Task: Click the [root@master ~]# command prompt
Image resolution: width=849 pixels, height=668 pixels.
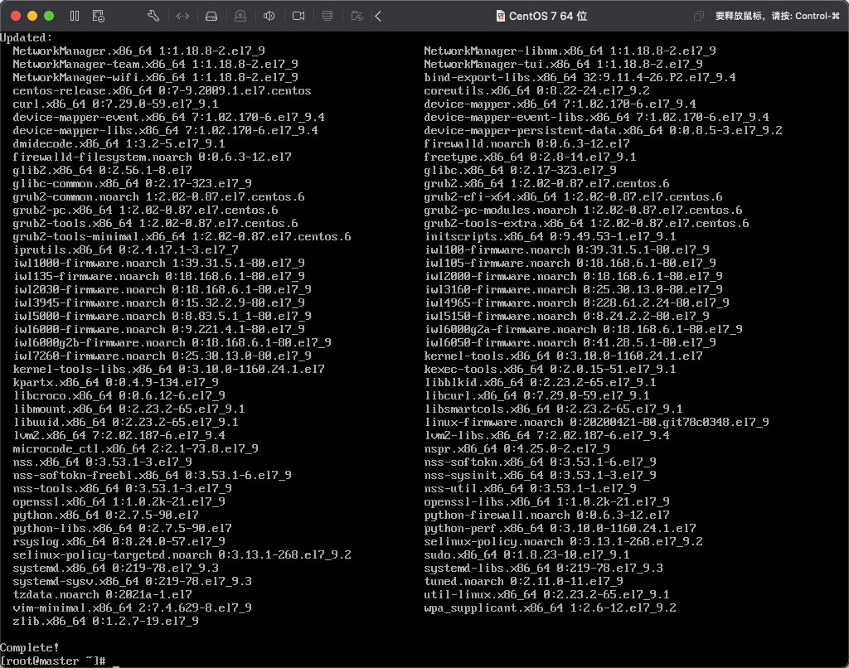Action: click(x=53, y=660)
